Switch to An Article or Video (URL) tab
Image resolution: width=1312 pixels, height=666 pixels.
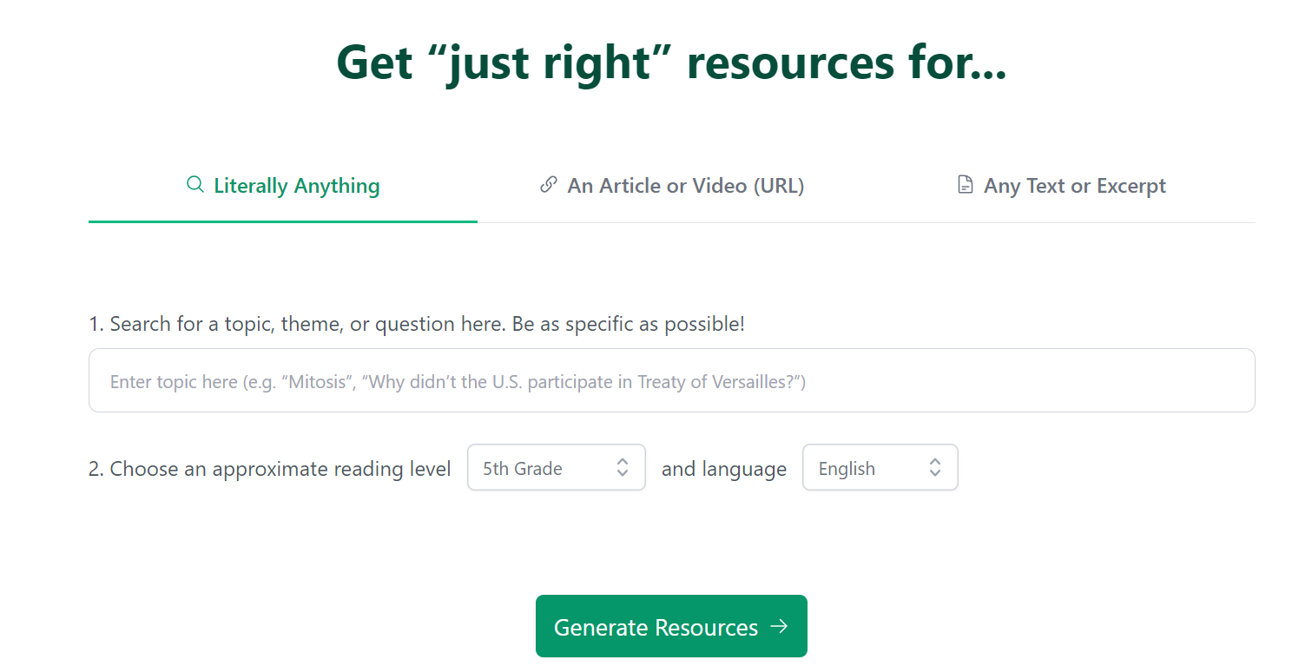tap(685, 186)
